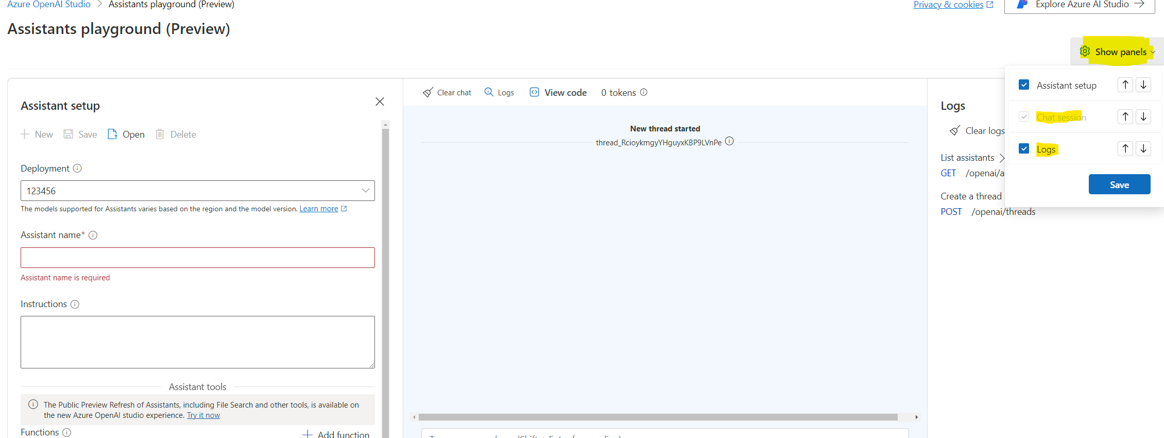Go to Azure OpenAI Studio breadcrumb
The image size is (1164, 438).
click(x=49, y=4)
